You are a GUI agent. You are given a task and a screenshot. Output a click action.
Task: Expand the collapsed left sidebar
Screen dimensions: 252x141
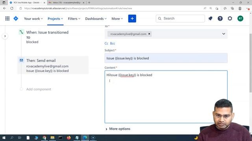point(5,36)
